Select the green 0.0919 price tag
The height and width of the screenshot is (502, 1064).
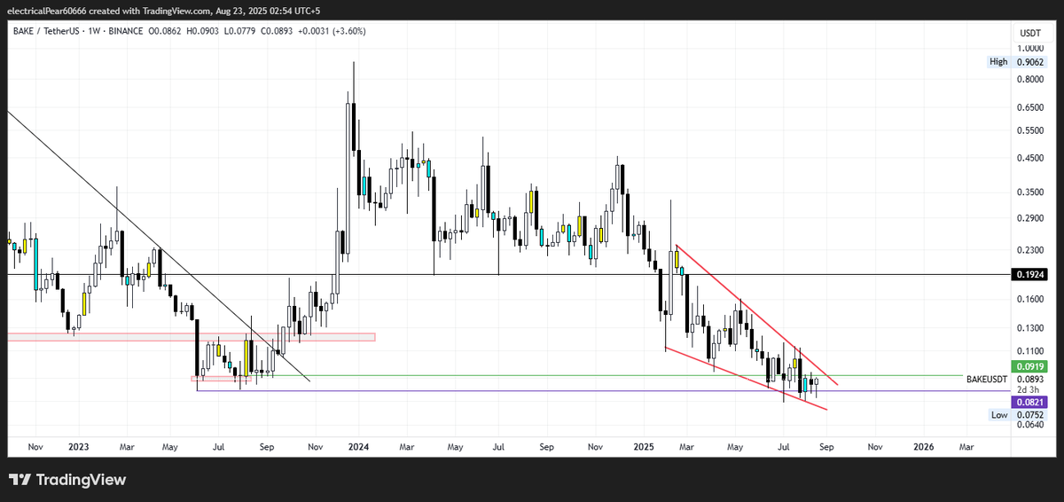click(x=1031, y=366)
